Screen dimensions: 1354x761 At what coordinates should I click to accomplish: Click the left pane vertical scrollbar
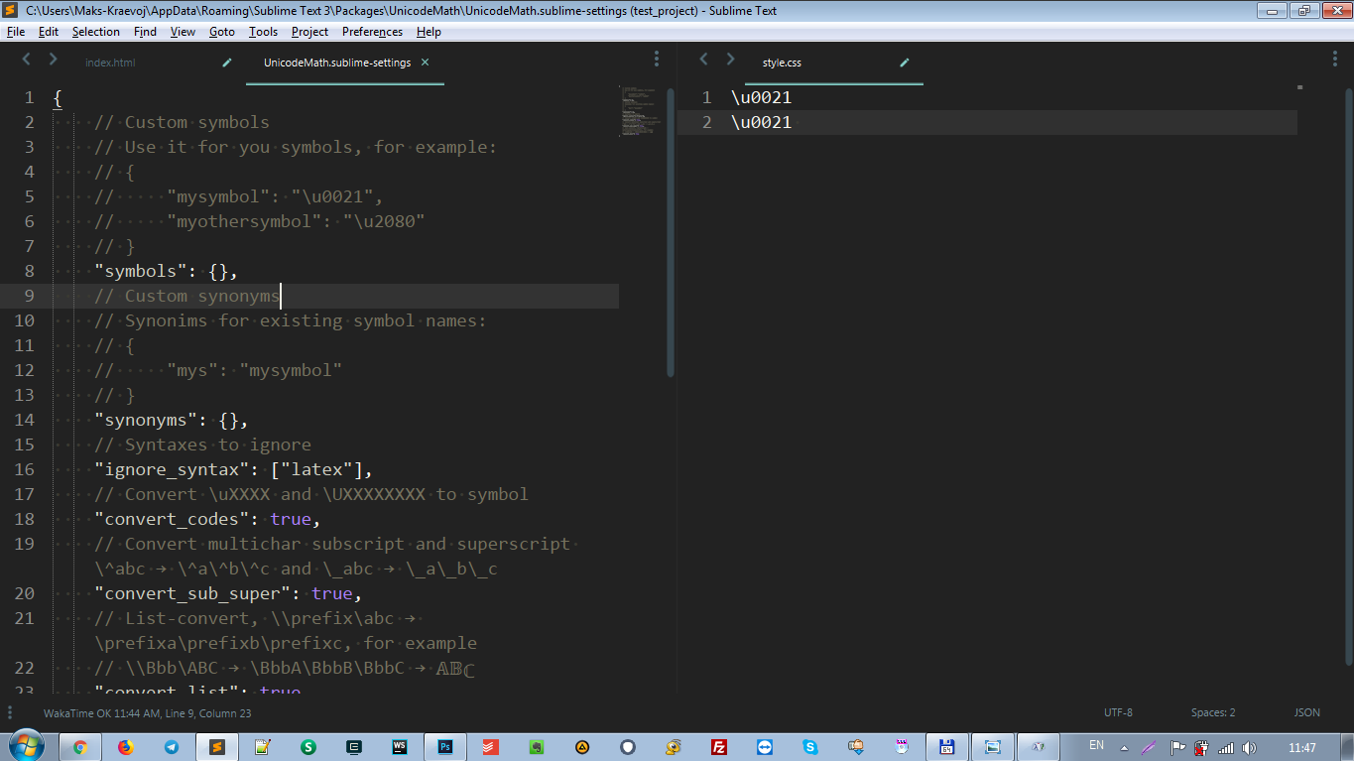(x=671, y=233)
